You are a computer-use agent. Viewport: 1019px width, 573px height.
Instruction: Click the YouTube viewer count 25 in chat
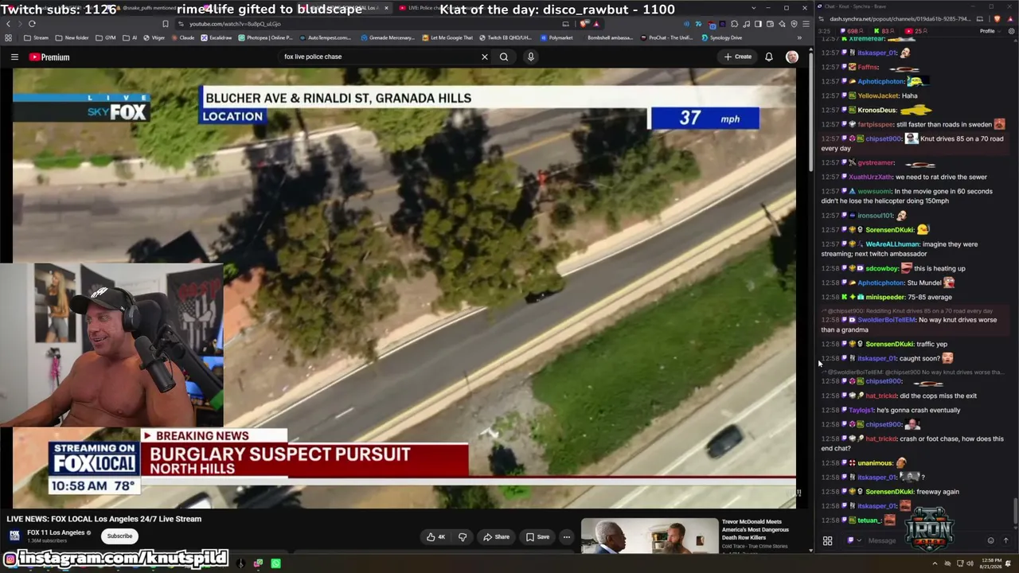[x=915, y=31]
